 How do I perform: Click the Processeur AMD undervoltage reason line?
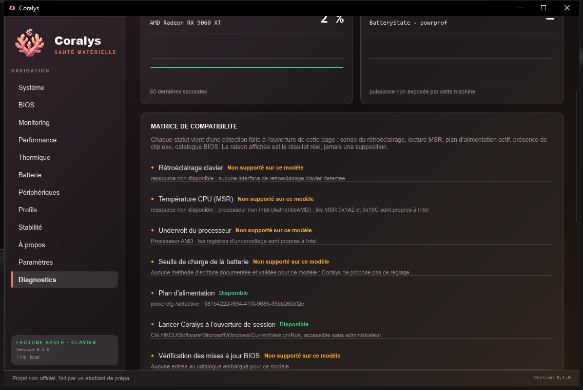click(234, 241)
